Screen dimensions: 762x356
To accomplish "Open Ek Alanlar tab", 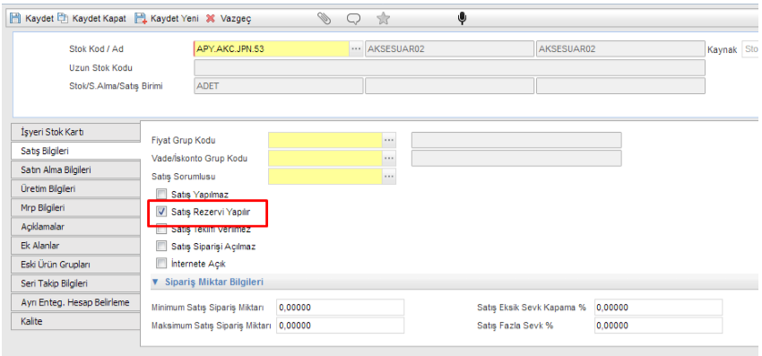I will (x=75, y=246).
